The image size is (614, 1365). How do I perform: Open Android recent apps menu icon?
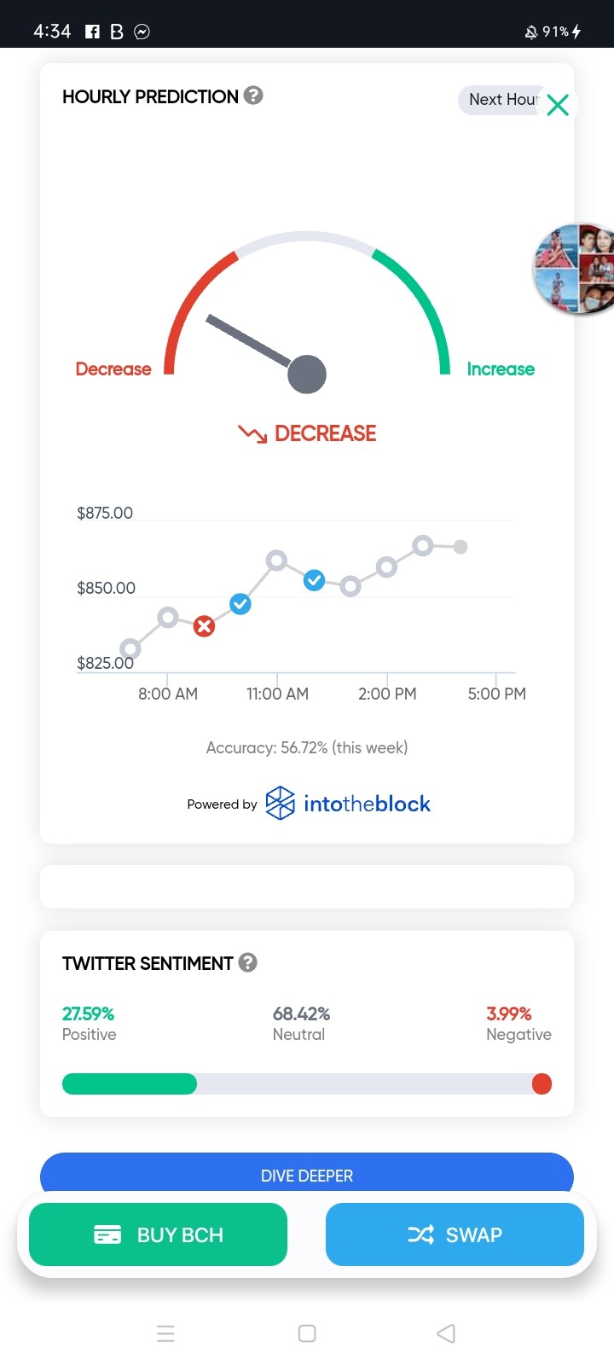tap(166, 1333)
